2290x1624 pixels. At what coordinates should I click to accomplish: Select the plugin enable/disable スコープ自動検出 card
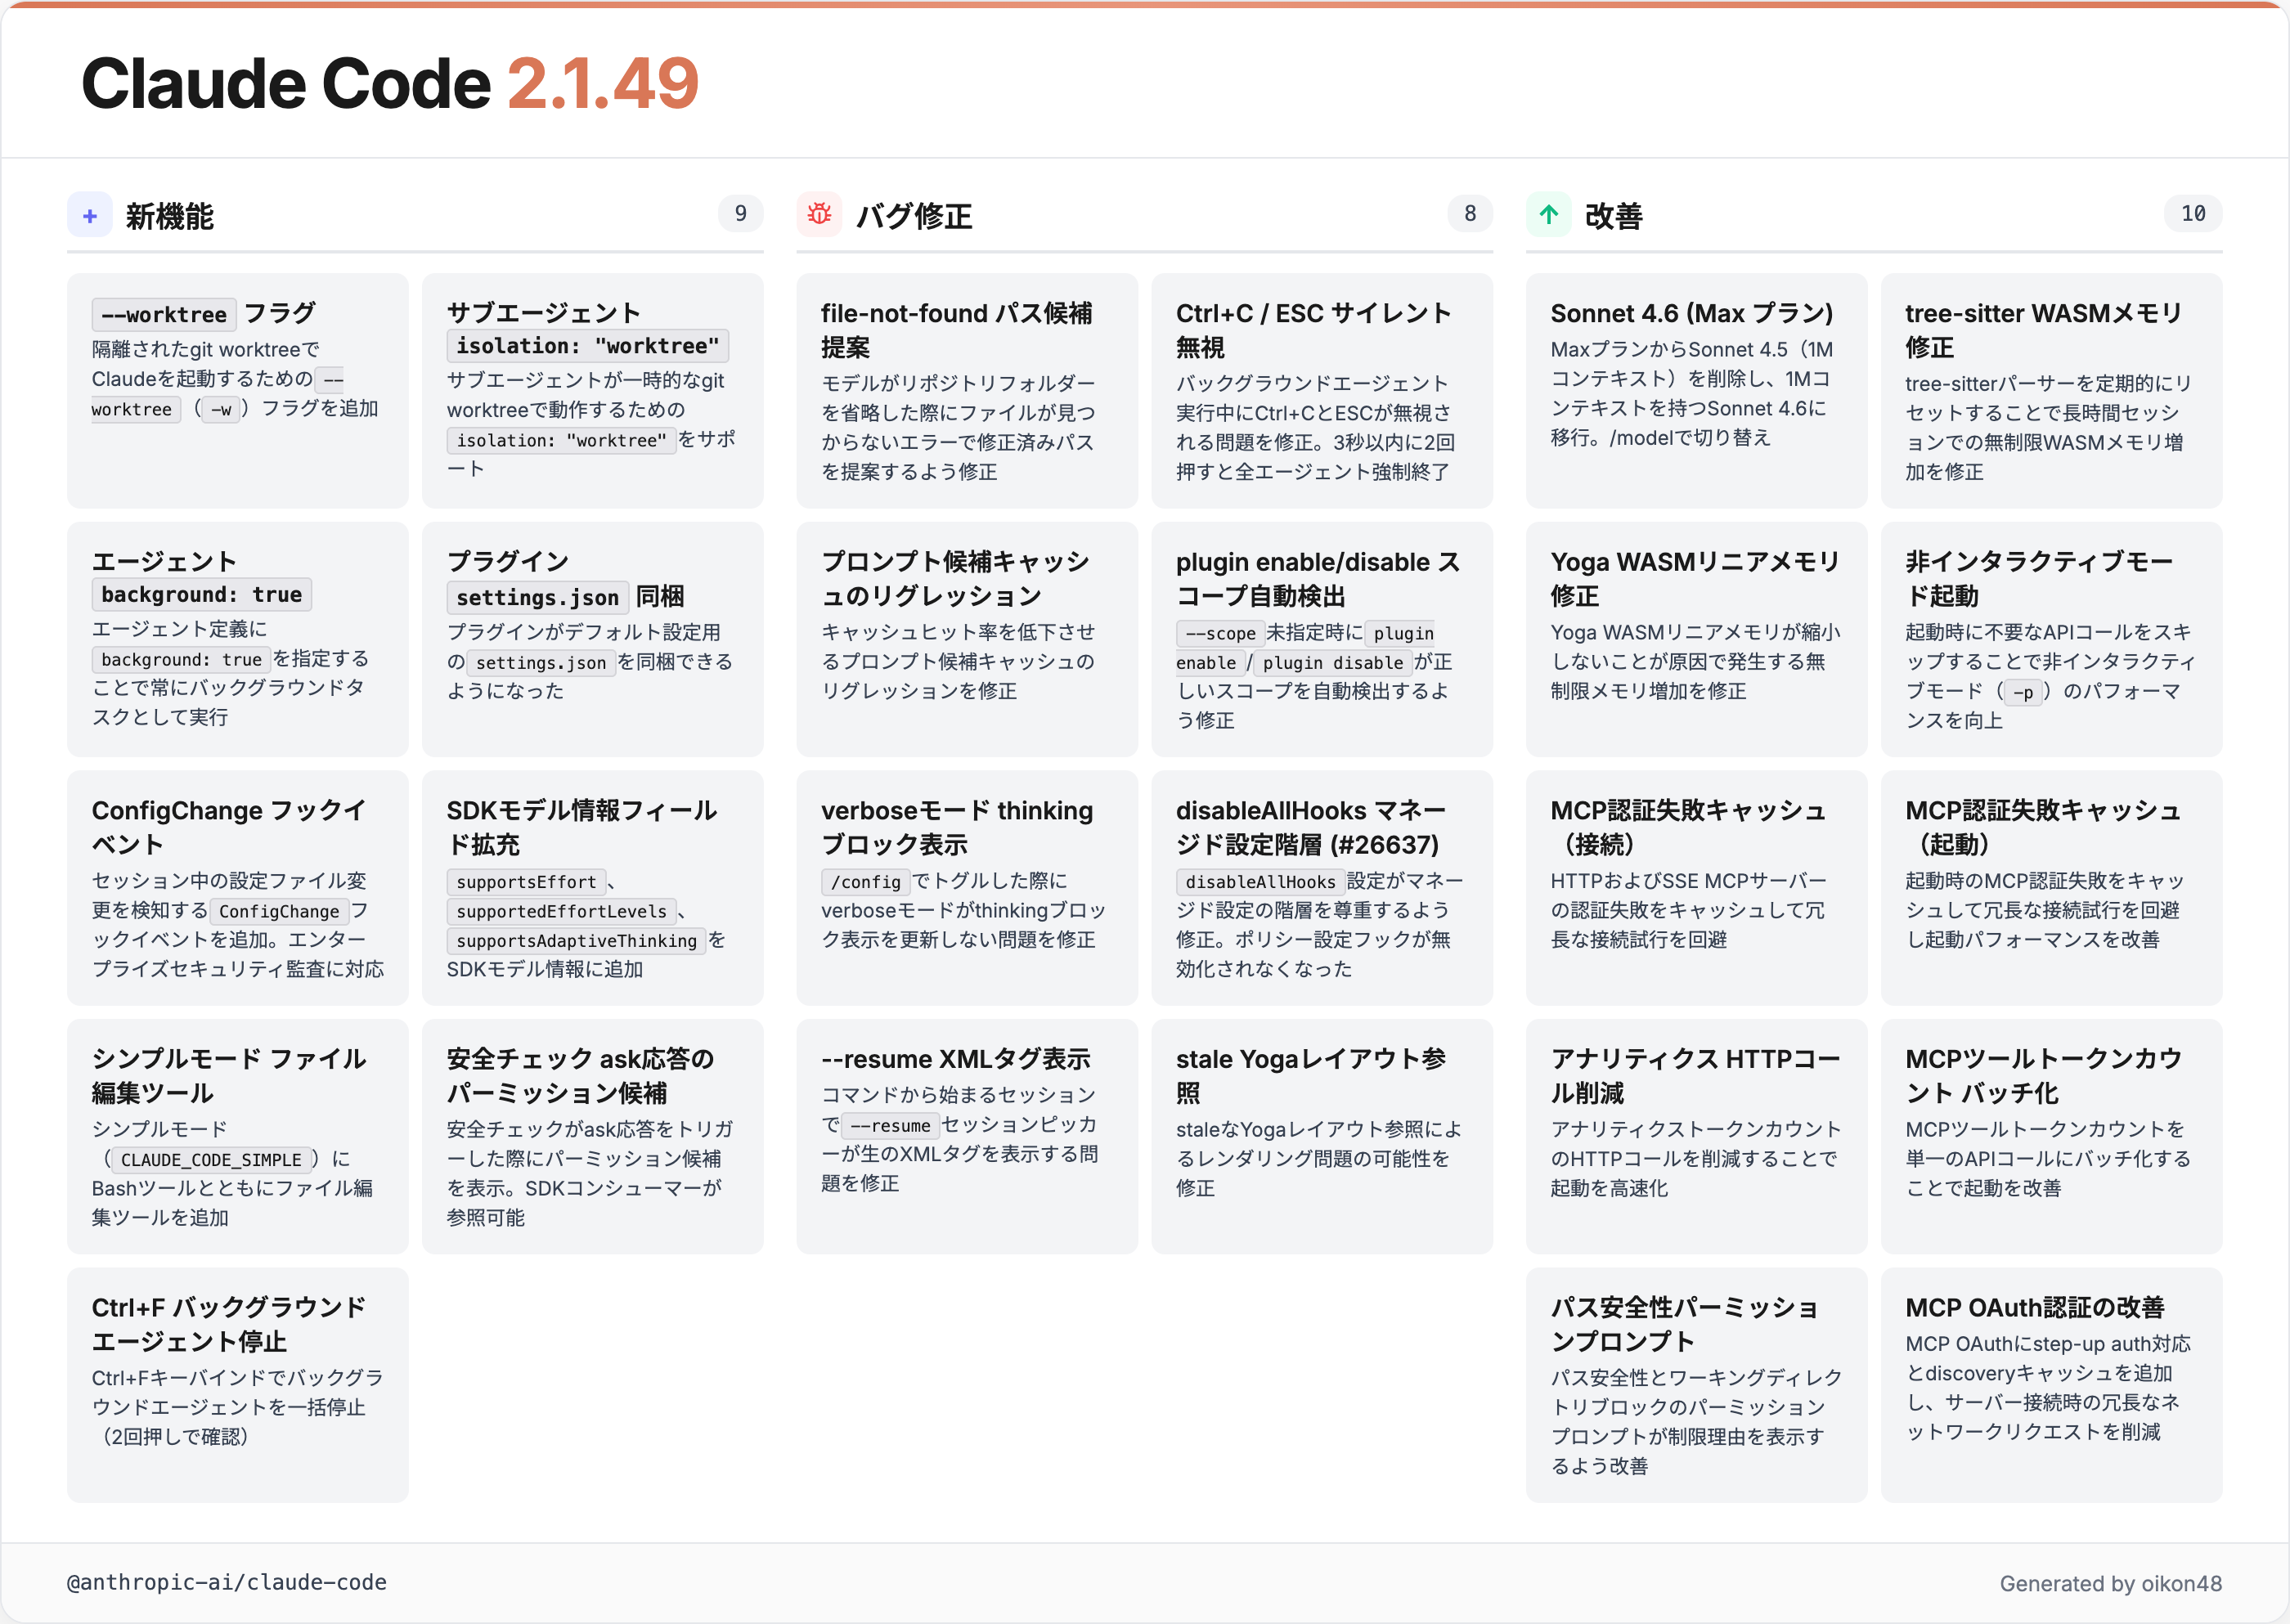(1322, 639)
